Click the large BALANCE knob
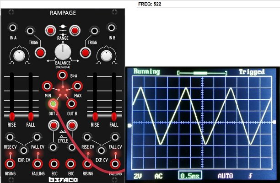 [63, 52]
